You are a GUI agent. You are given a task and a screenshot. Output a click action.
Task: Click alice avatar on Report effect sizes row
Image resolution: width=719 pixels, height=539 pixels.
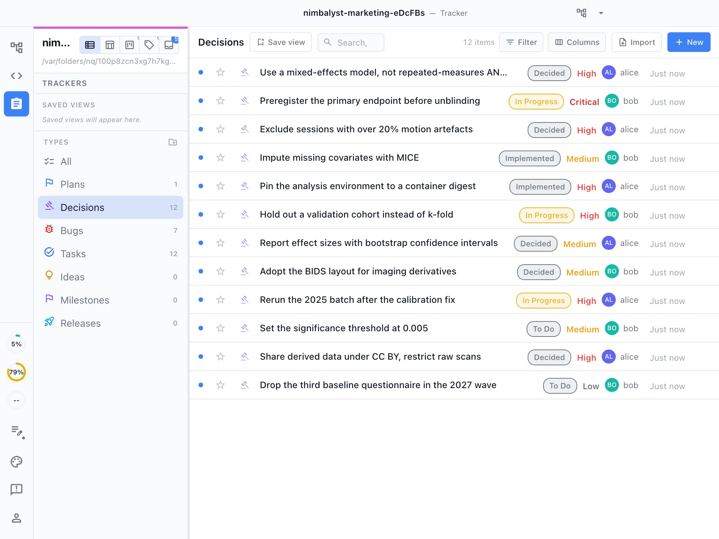point(609,243)
